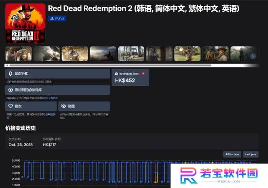Click the PS4 platform badge
The image size is (268, 188).
57,19
